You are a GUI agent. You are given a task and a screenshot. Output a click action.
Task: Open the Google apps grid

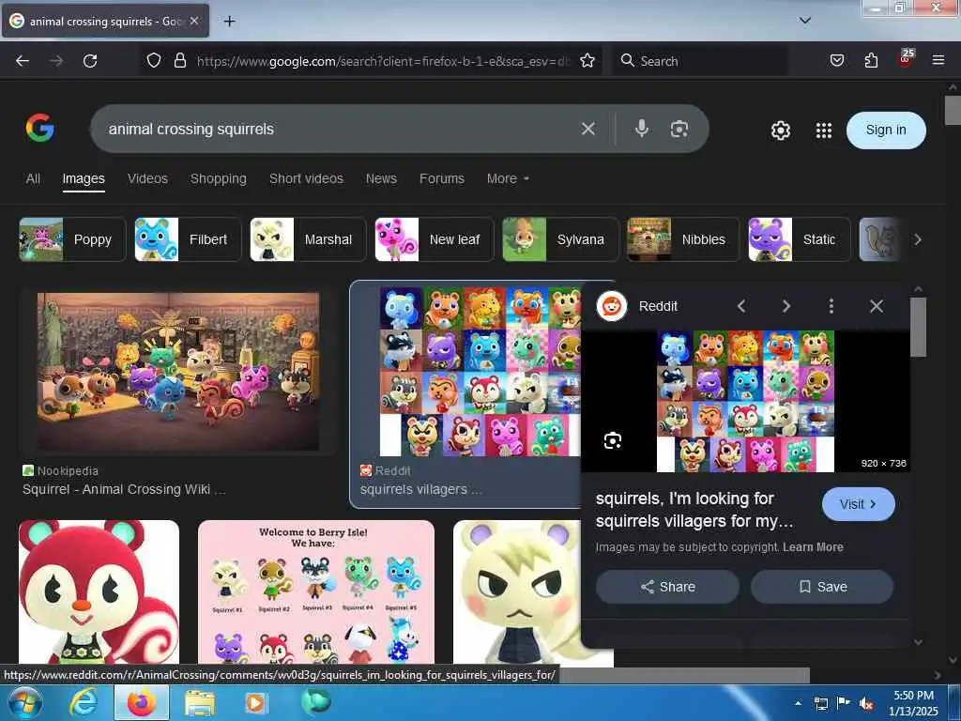(824, 130)
